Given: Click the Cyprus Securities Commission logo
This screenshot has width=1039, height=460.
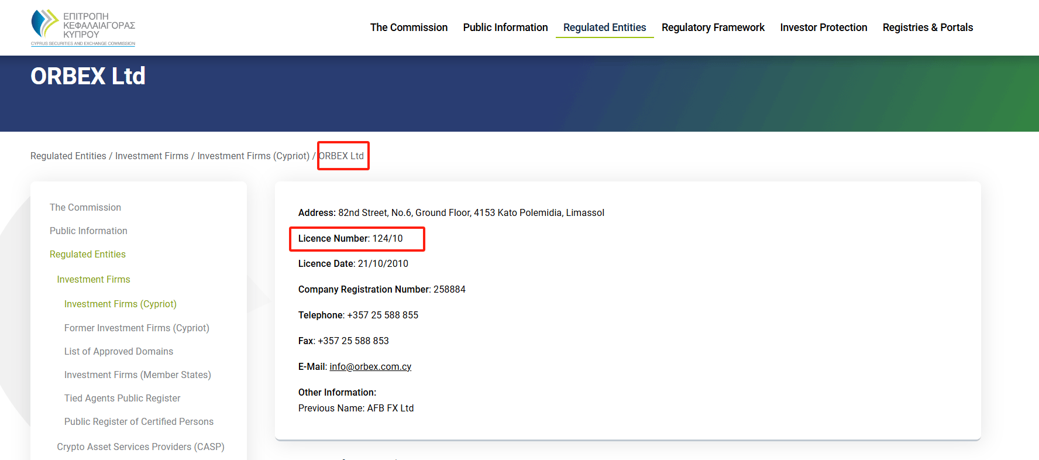Looking at the screenshot, I should tap(83, 28).
